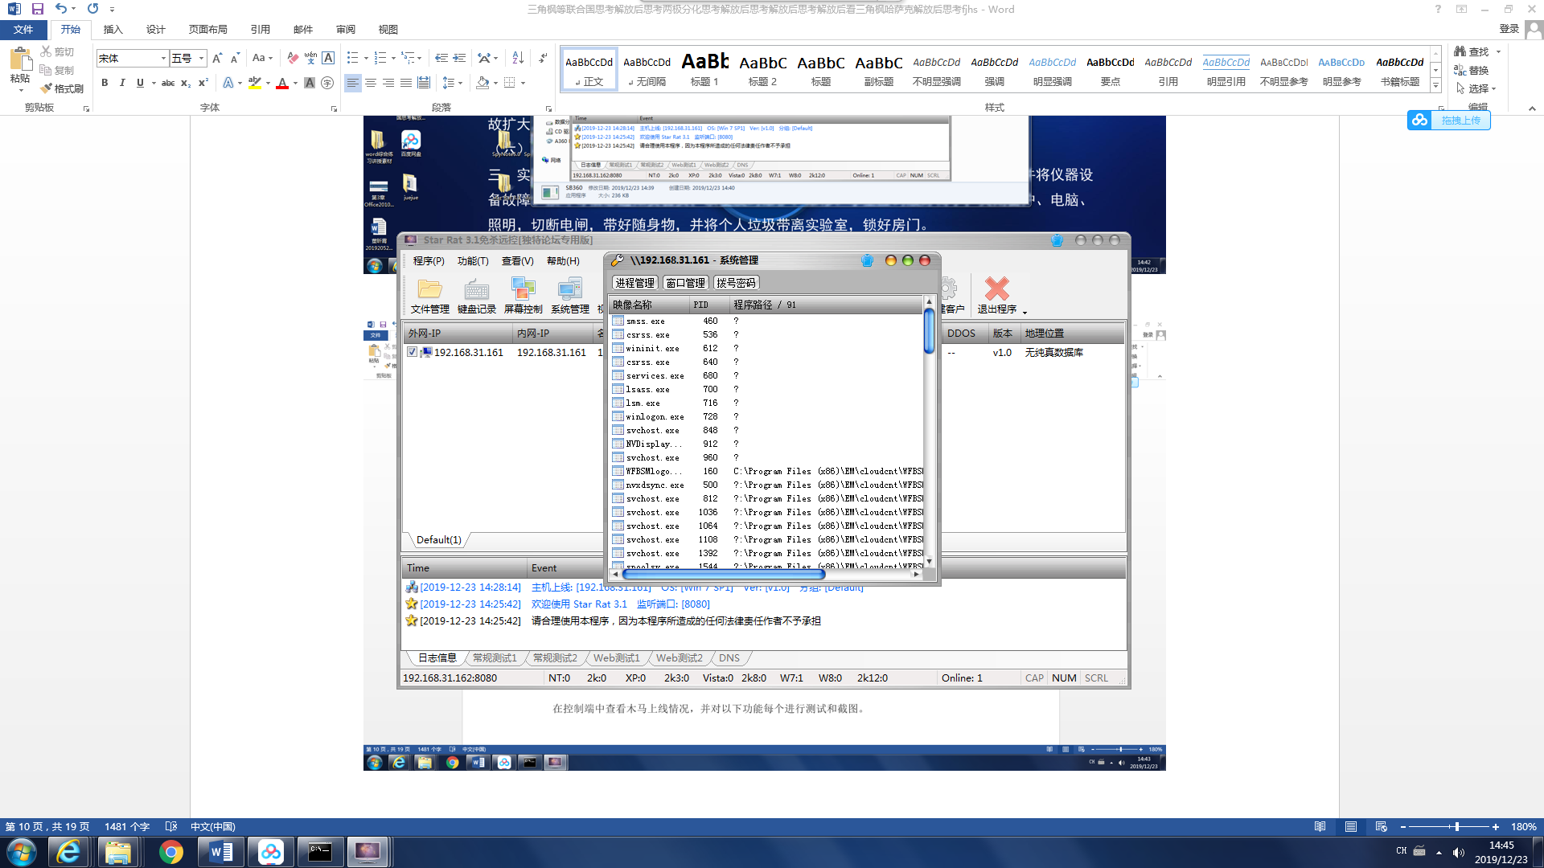The image size is (1544, 868).
Task: Center-align the paragraph
Action: point(371,83)
